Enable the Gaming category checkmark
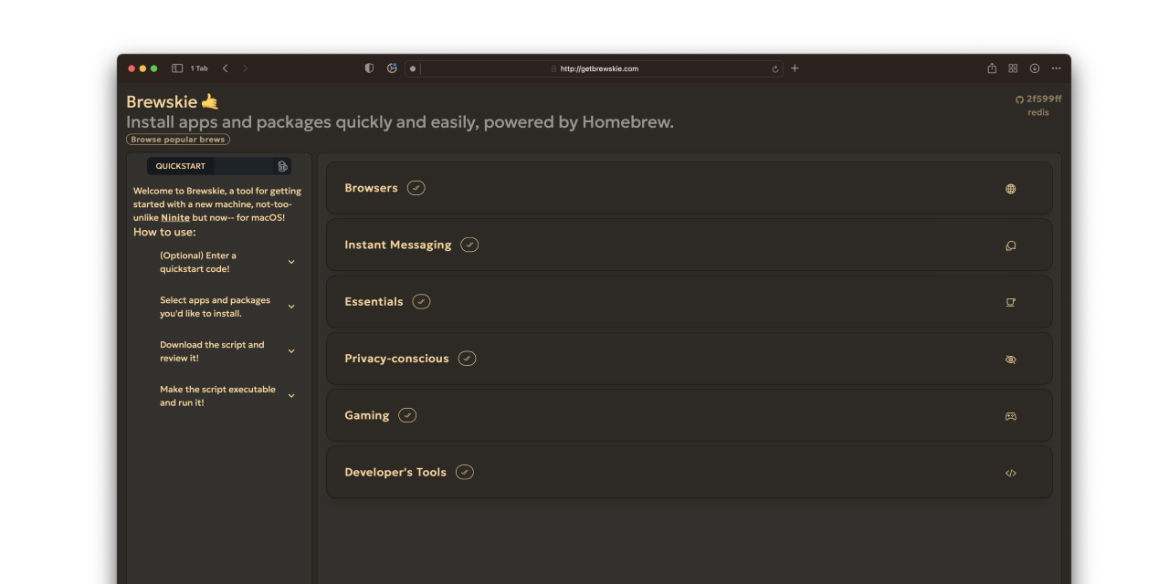 (x=406, y=414)
